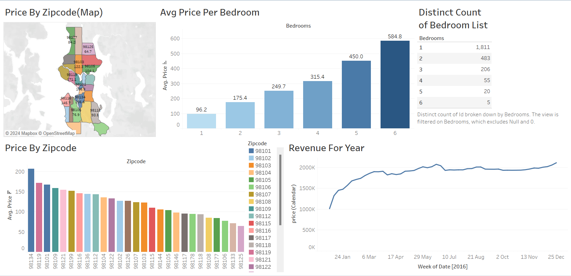Select table row for 5 bedrooms with 20
The height and width of the screenshot is (276, 571).
click(x=455, y=91)
